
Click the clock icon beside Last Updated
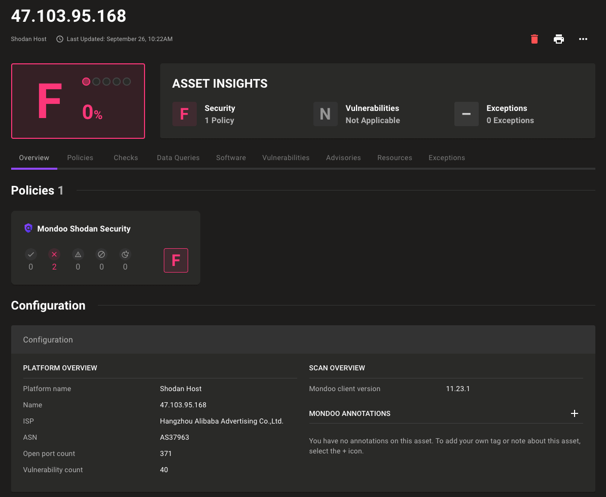pos(59,39)
